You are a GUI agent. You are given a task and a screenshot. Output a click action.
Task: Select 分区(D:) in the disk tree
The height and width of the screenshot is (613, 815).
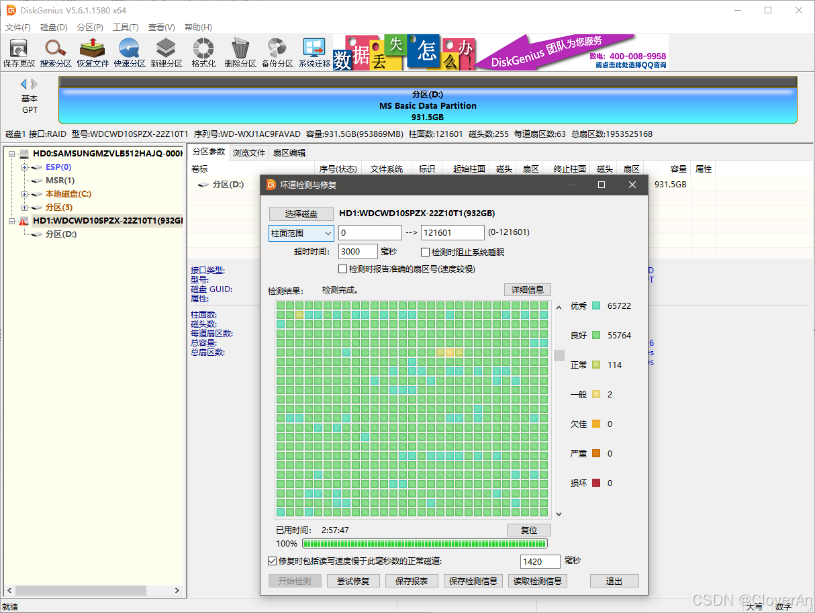click(60, 234)
